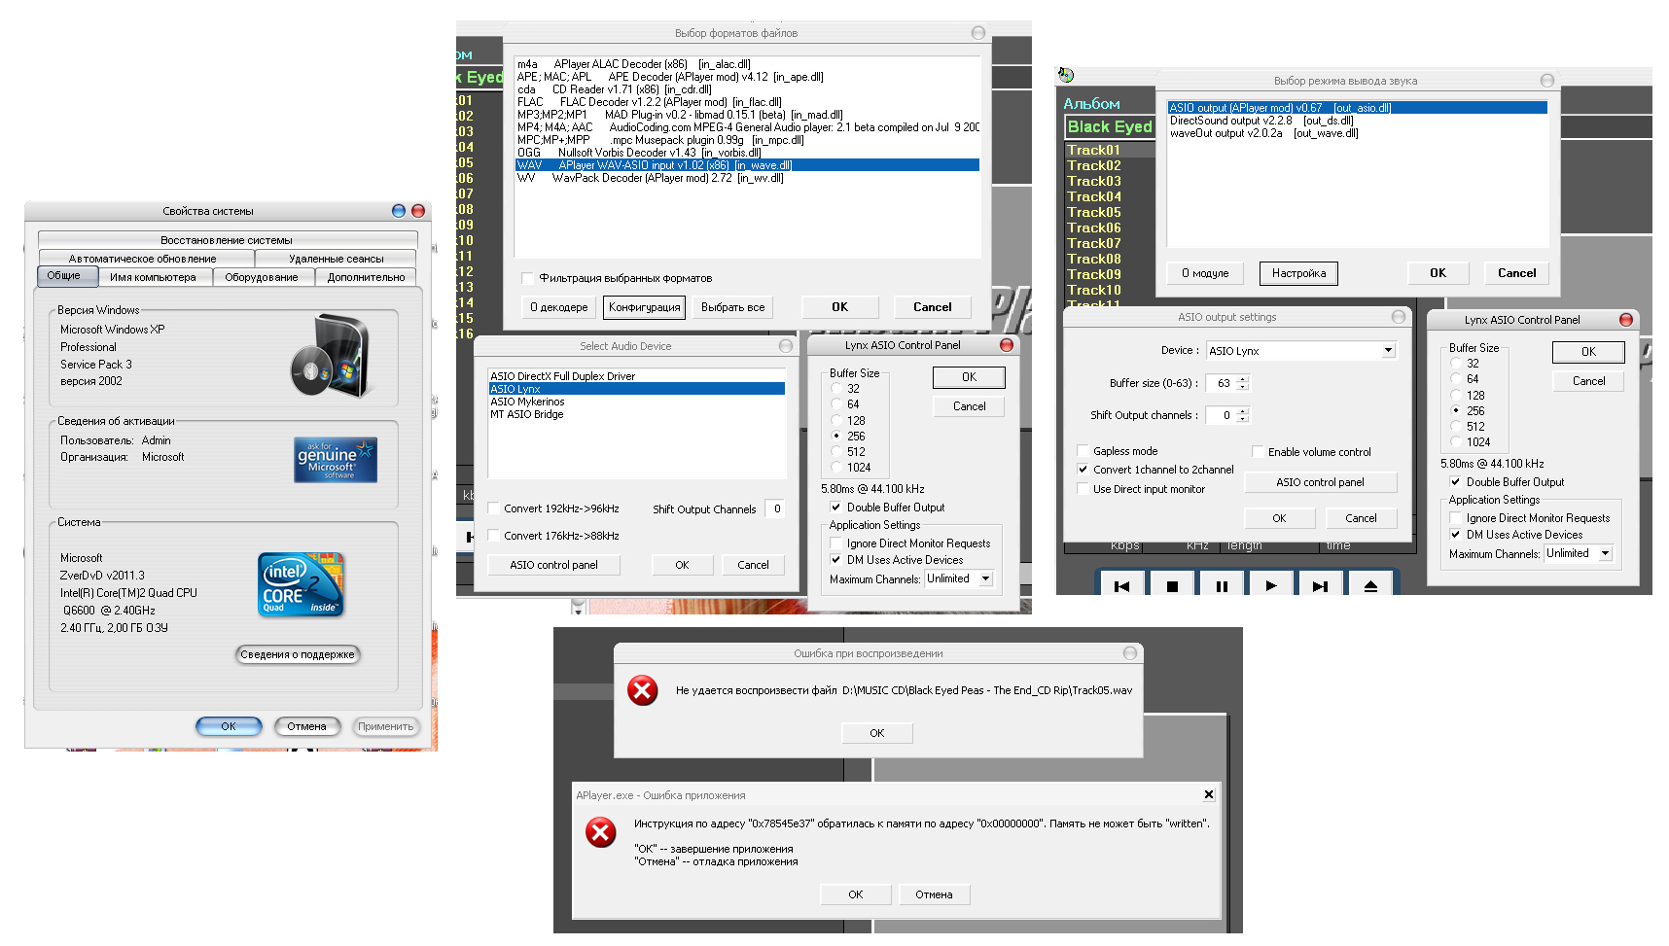Open Maximum Channels dropdown beside ASIO output settings
This screenshot has width=1669, height=946.
coord(1605,553)
